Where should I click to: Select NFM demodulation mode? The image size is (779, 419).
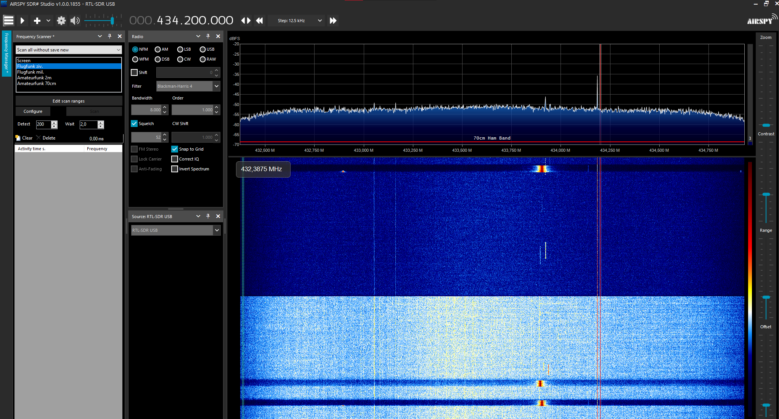pyautogui.click(x=140, y=49)
